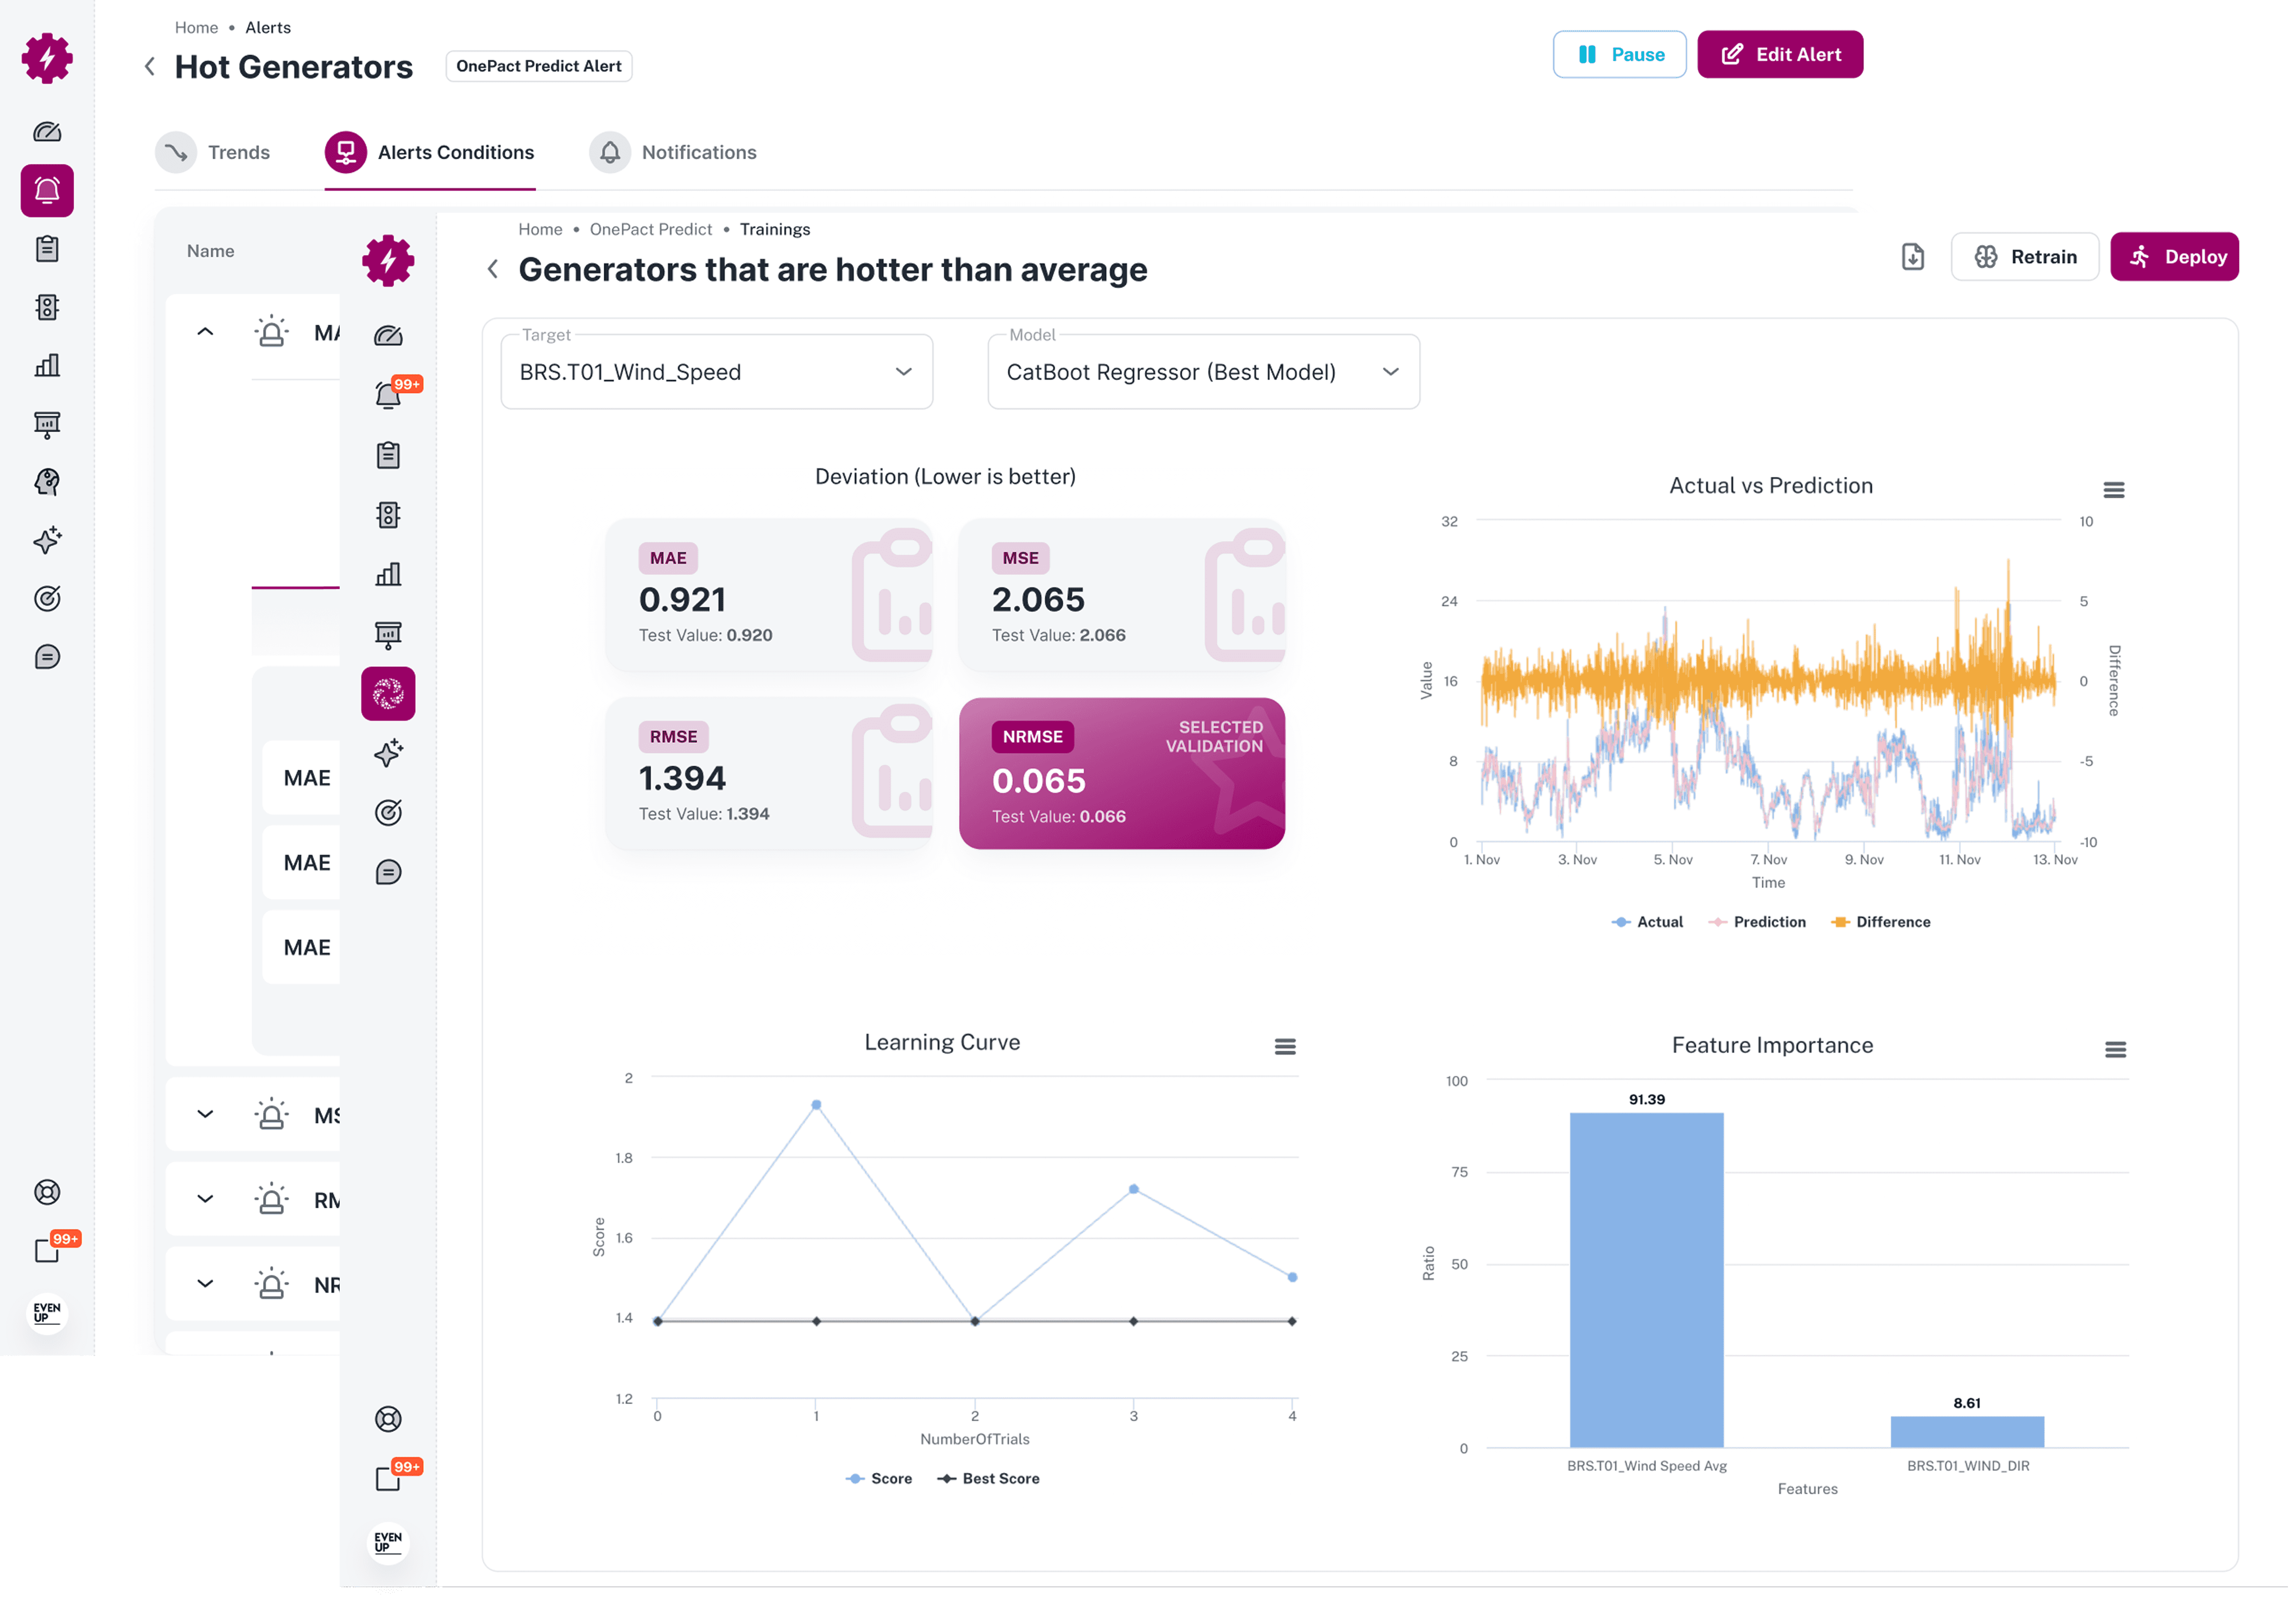Image resolution: width=2296 pixels, height=1604 pixels.
Task: Click the bar chart icon in outer sidebar
Action: tap(47, 365)
